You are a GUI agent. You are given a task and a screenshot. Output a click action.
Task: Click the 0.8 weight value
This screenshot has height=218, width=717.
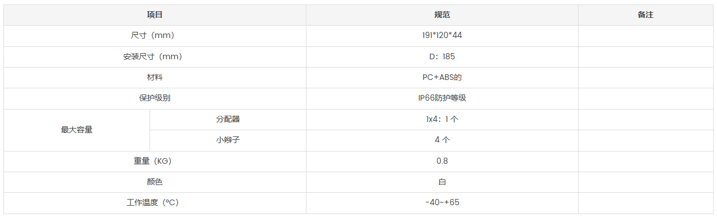tap(442, 162)
